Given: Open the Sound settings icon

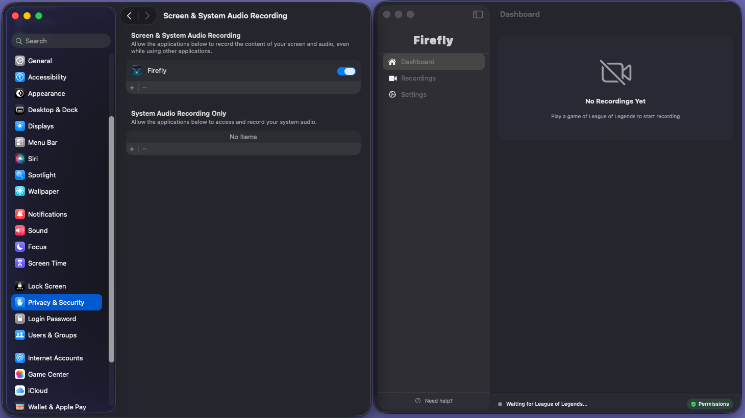Looking at the screenshot, I should 20,230.
